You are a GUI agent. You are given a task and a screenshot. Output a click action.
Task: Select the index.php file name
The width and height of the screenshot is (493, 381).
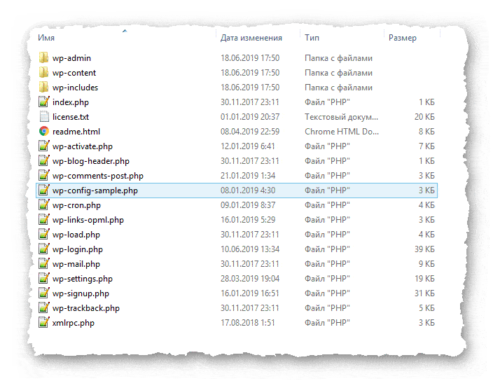pyautogui.click(x=71, y=102)
